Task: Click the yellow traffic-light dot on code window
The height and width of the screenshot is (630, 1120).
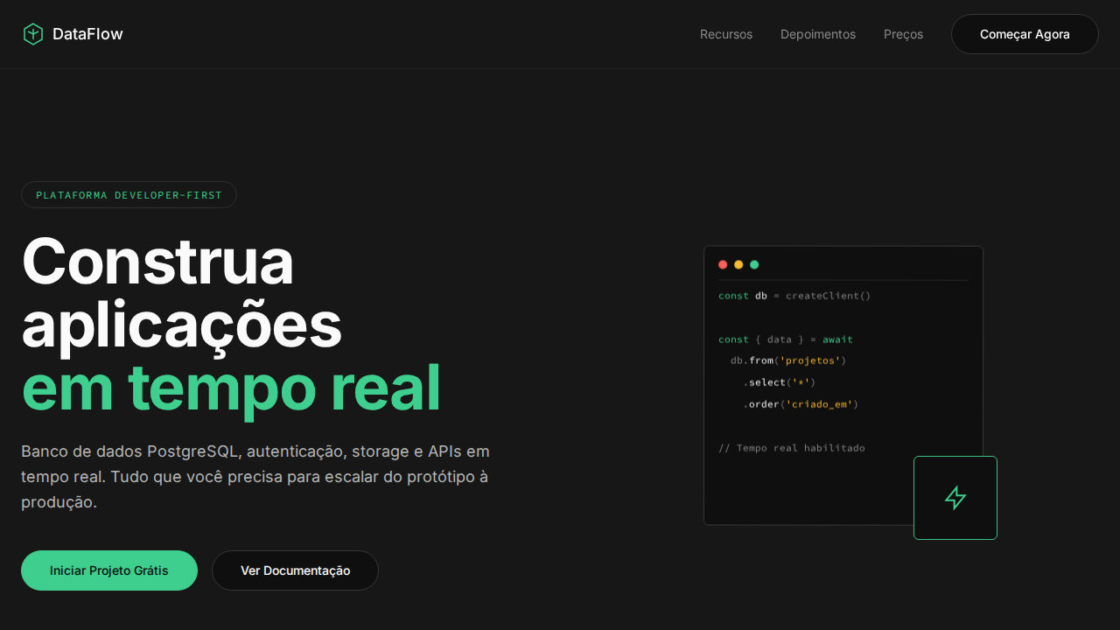Action: click(x=738, y=264)
